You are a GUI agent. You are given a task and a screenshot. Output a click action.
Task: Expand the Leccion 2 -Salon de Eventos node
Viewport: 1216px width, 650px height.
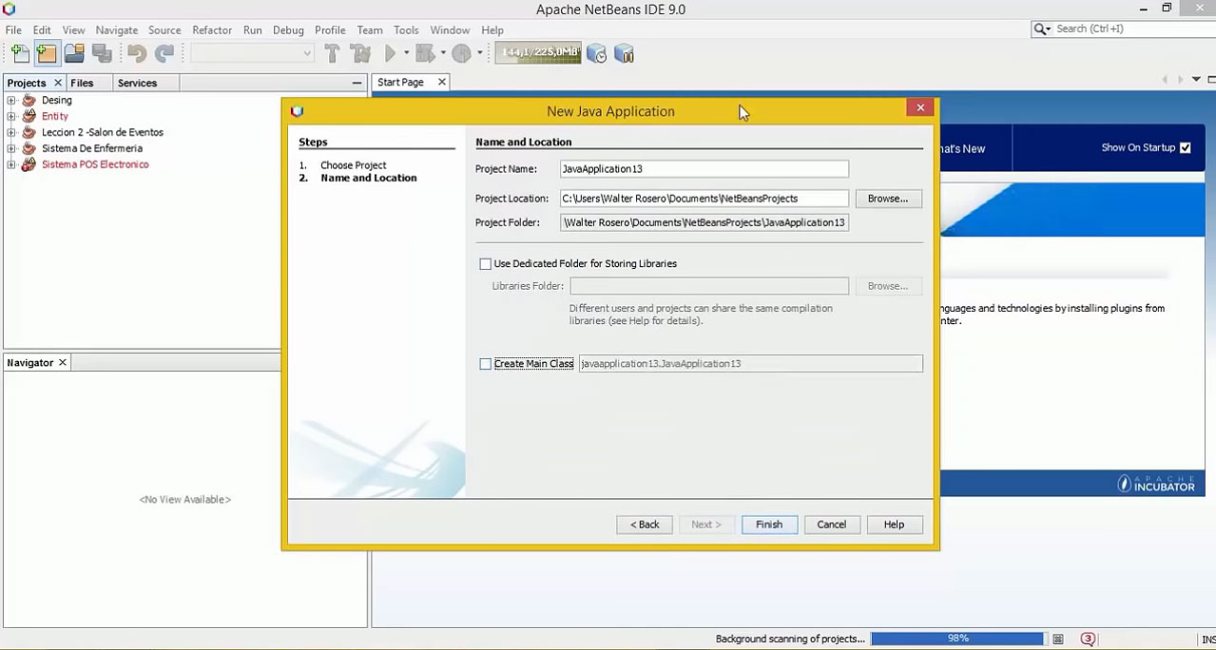tap(11, 133)
